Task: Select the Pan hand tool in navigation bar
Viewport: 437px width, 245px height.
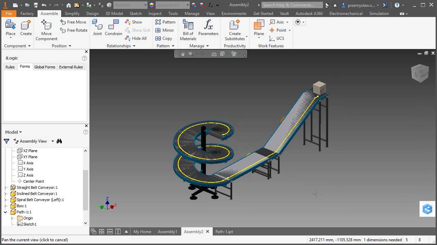Action: pyautogui.click(x=183, y=54)
